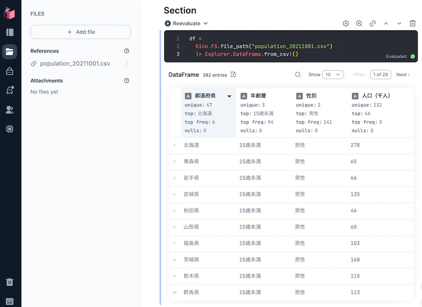Click the 青森県 cell in row 2
This screenshot has width=422, height=307.
coord(191,161)
